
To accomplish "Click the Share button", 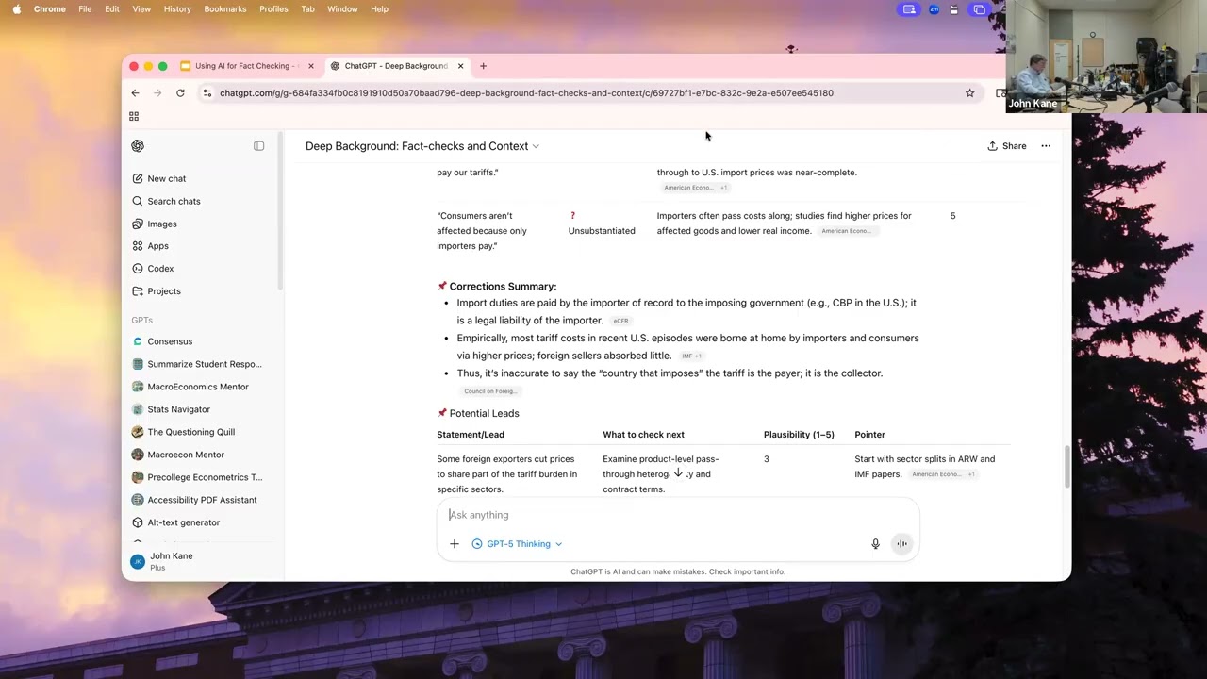I will (x=1007, y=146).
